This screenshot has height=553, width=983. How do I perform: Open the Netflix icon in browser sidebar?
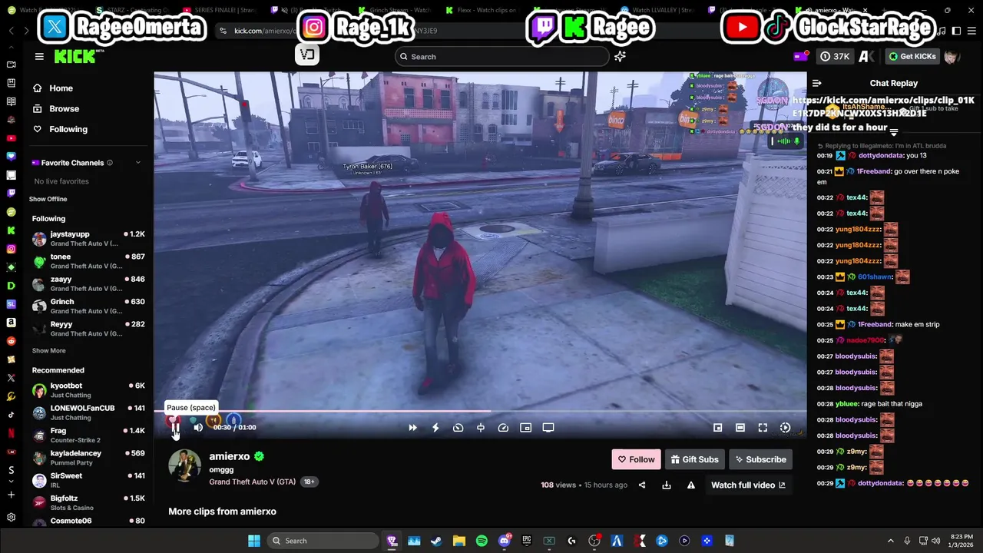(11, 433)
